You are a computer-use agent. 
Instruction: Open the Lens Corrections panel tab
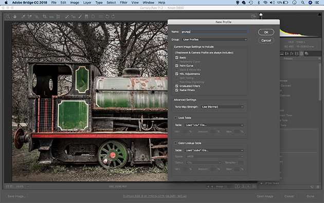pyautogui.click(x=286, y=54)
